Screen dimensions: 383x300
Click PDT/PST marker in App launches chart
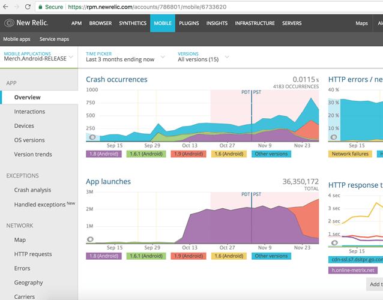(252, 194)
